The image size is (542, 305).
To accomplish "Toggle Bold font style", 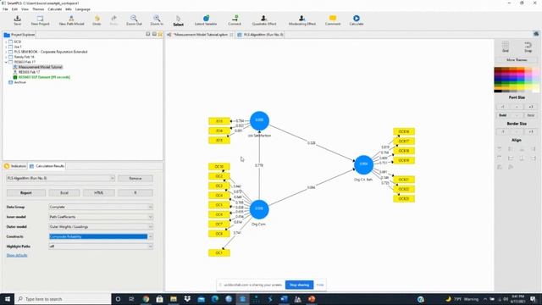I will click(502, 115).
